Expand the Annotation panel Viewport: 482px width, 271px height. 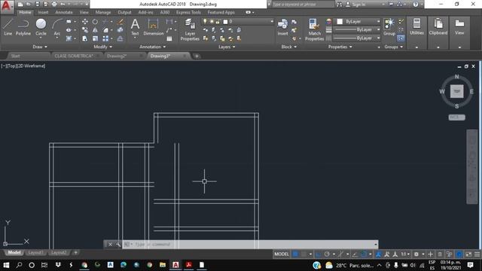tap(152, 47)
